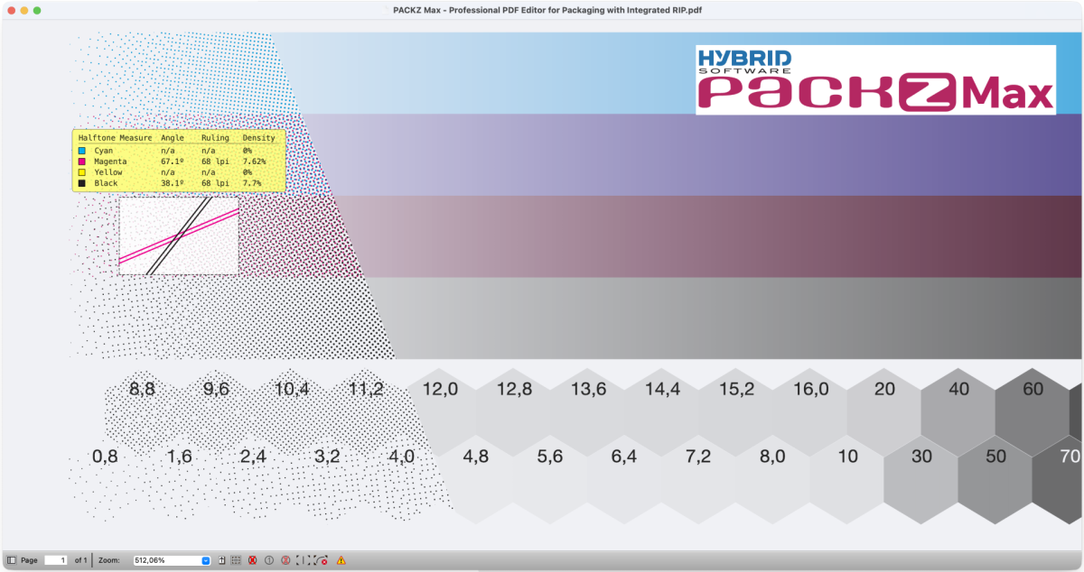Click the Magenta color swatch in the Halftone Measure panel
This screenshot has height=572, width=1084.
tap(82, 161)
